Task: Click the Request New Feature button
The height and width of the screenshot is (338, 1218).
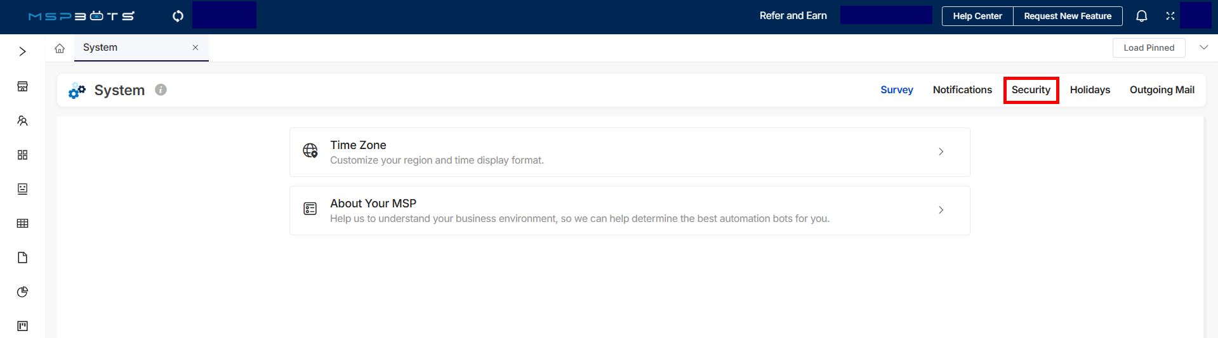Action: coord(1067,16)
